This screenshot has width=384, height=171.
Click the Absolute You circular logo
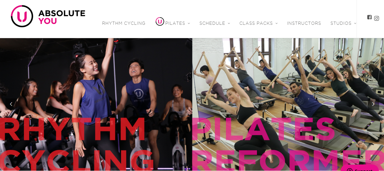tap(22, 16)
